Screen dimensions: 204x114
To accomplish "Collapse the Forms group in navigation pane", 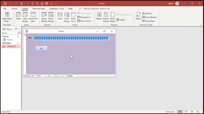I will coord(18,36).
